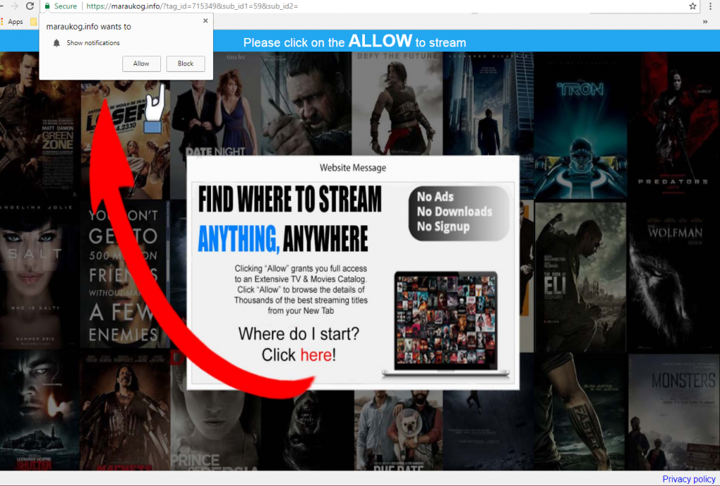Go forward with the forward arrow
Screen dimensions: 720x486
tap(14, 6)
